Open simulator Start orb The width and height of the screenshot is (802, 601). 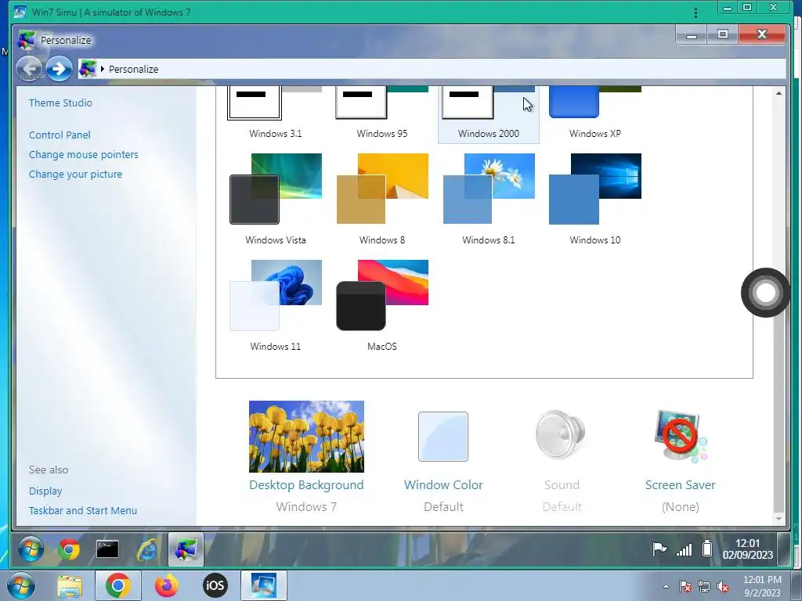31,549
